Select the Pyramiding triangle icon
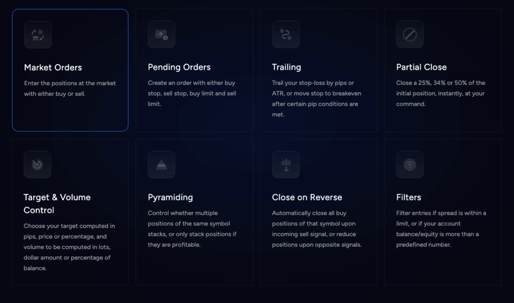 pyautogui.click(x=161, y=165)
